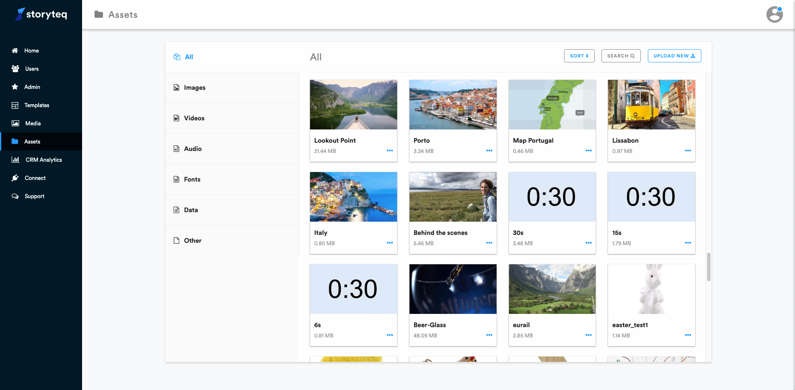The height and width of the screenshot is (390, 795).
Task: Click the asset list scrollbar
Action: 708,267
